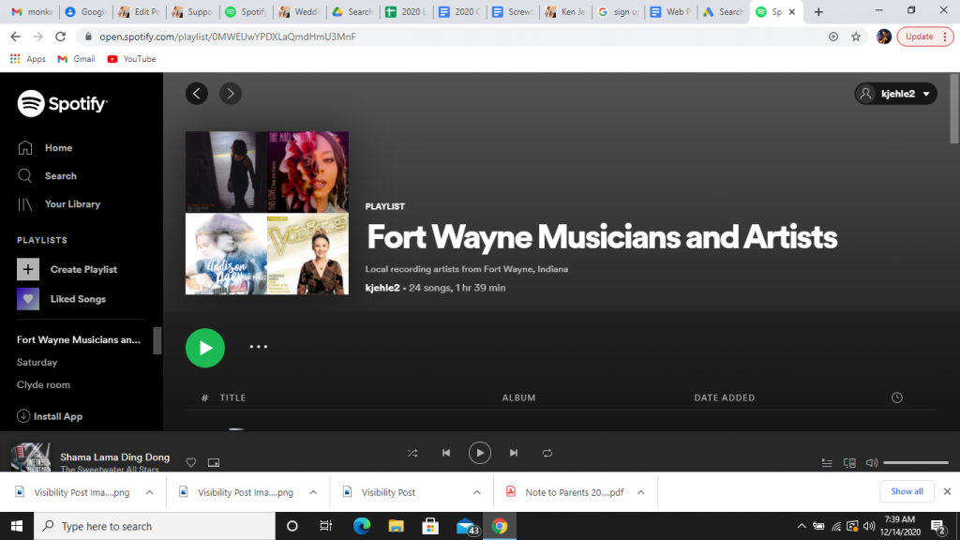
Task: Select Fort Wayne Musicians playlist in sidebar
Action: pyautogui.click(x=79, y=339)
